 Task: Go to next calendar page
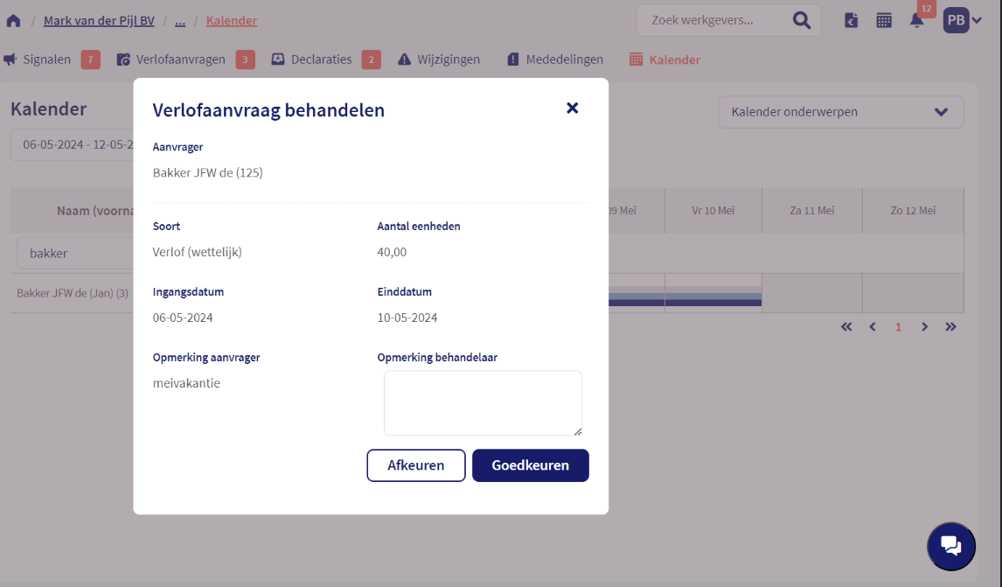pos(925,327)
